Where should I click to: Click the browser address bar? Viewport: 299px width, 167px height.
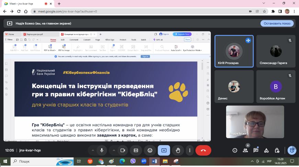(137, 11)
